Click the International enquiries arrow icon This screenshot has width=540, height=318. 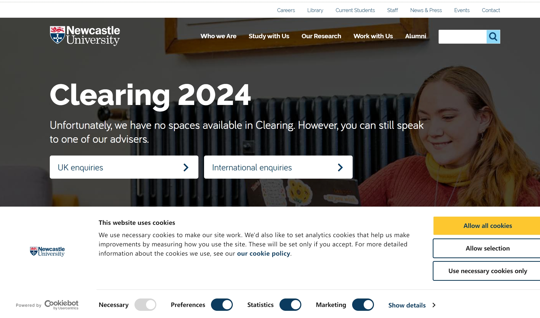340,167
